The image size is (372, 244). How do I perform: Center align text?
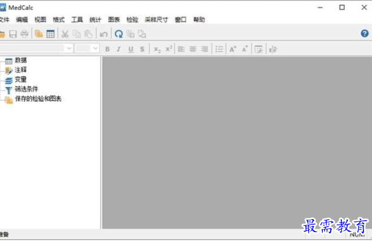[193, 49]
